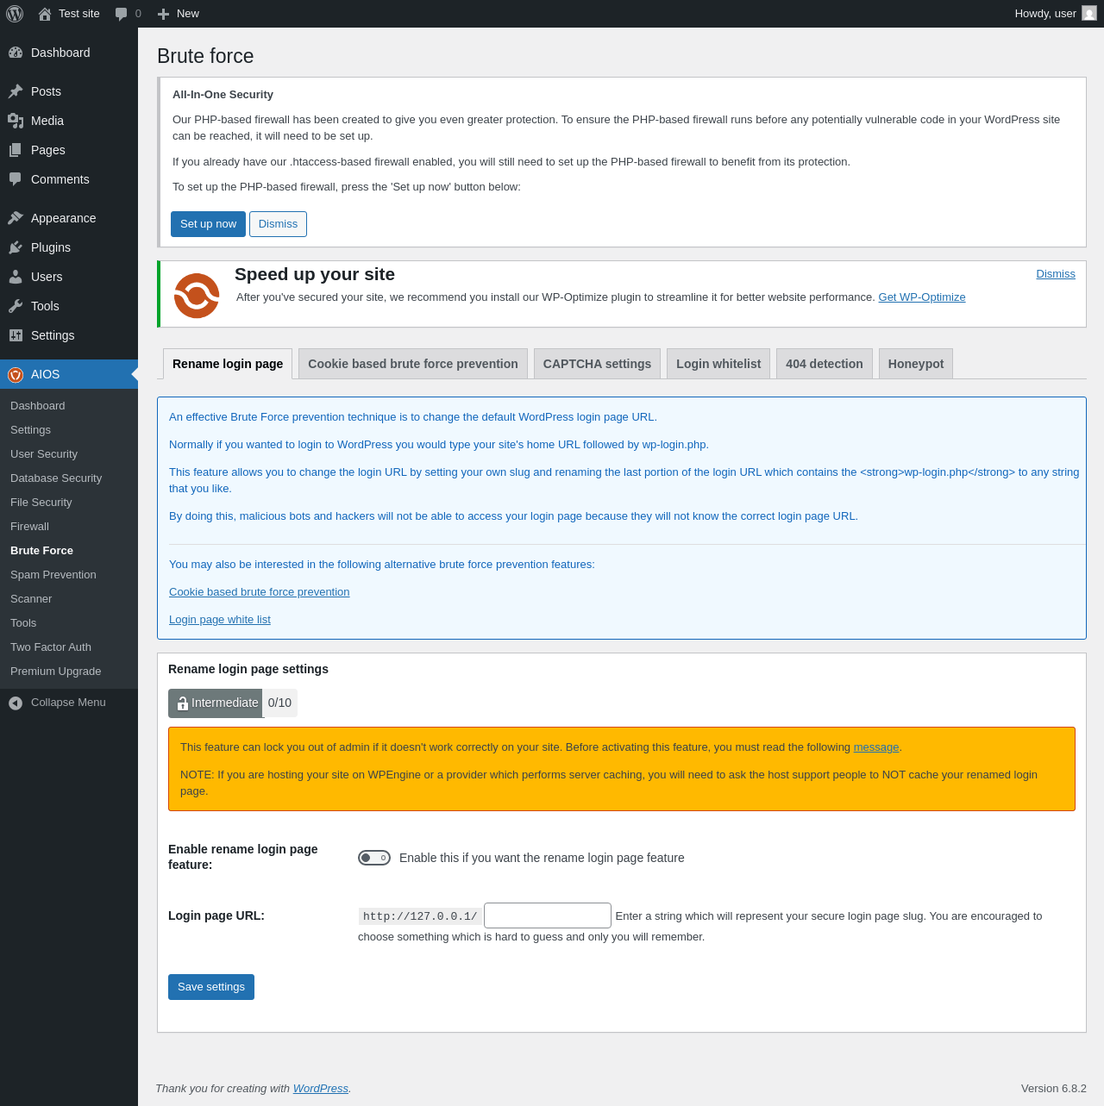Viewport: 1104px width, 1106px height.
Task: Open Spam Prevention submenu item
Action: coord(69,575)
